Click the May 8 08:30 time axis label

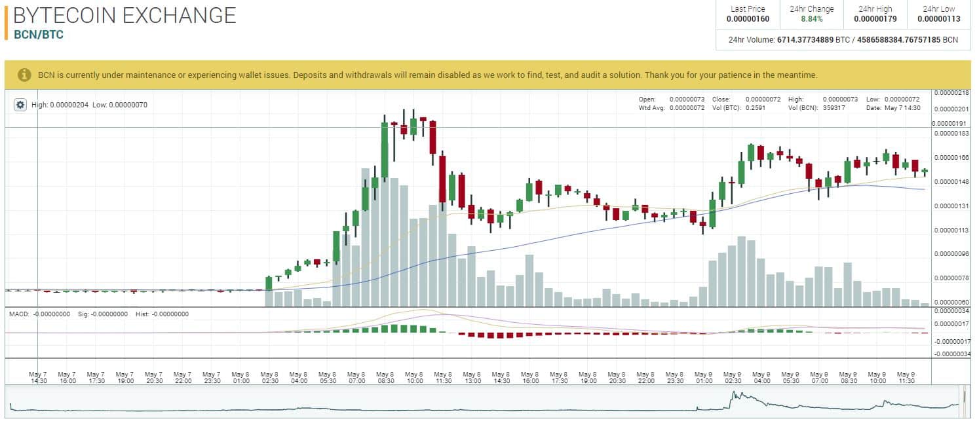point(386,377)
